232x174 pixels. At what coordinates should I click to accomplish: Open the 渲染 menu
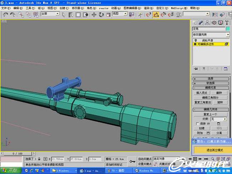148,8
